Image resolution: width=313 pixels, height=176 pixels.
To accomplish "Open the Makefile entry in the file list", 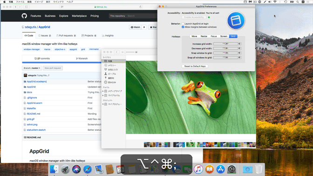I will click(x=31, y=108).
